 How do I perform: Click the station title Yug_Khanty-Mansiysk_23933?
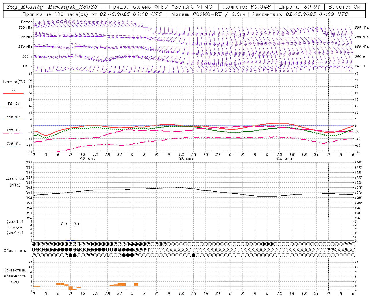[52, 7]
